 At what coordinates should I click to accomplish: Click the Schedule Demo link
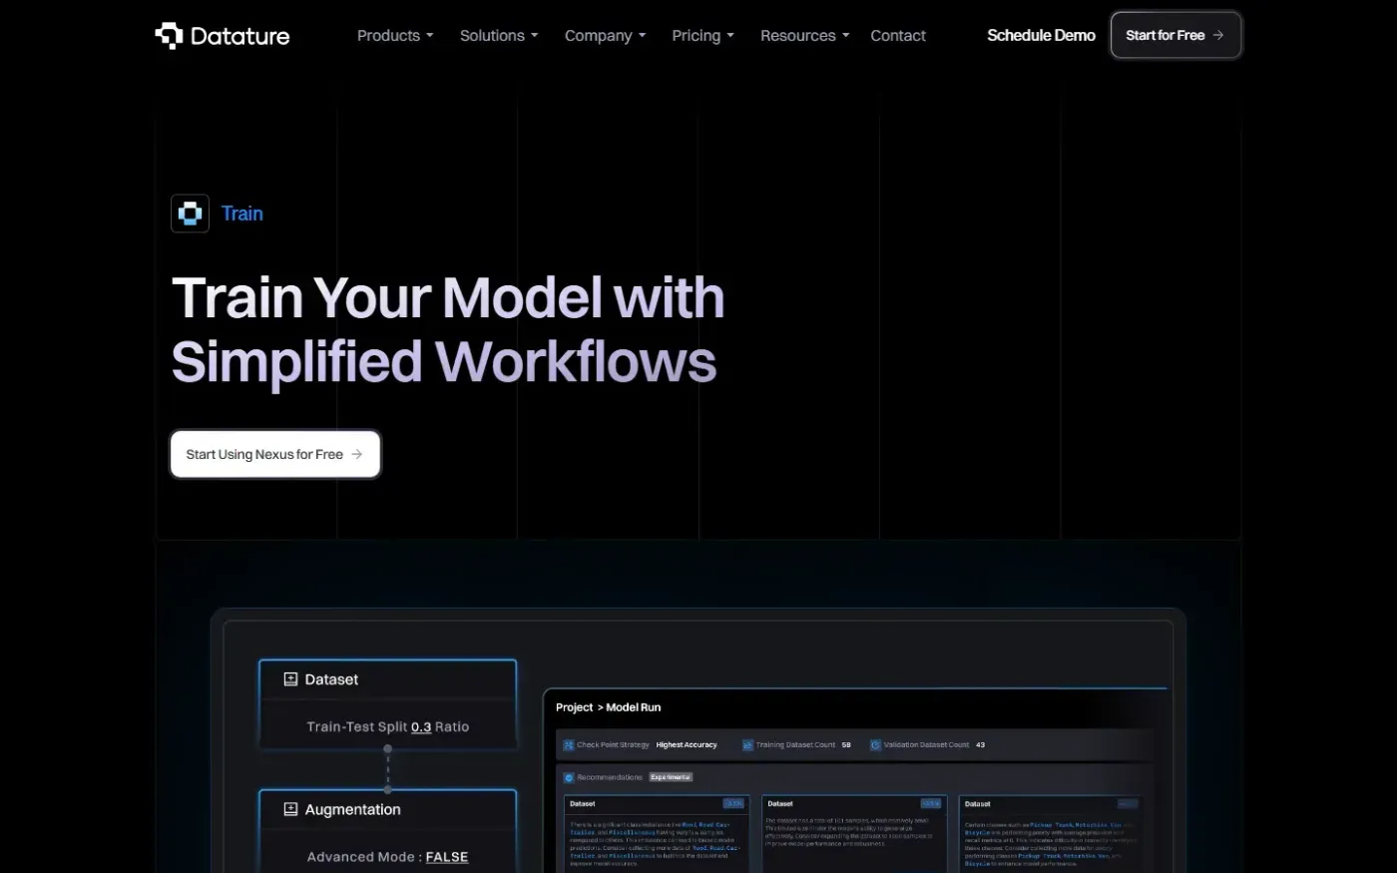1041,35
